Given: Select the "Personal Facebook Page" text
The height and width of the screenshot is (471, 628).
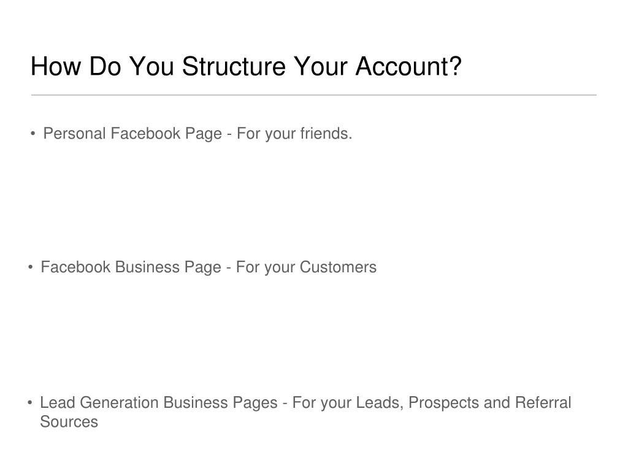Looking at the screenshot, I should click(x=132, y=134).
